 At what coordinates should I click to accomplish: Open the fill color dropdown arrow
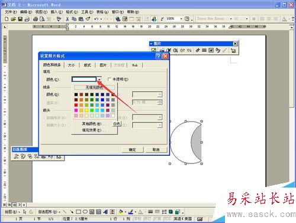click(x=99, y=79)
